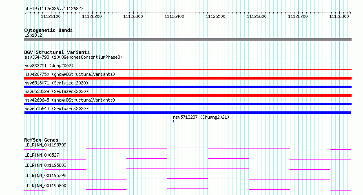Select transcript LDLR|NM_001195798
Screen dimensions: 363x195
[45, 175]
